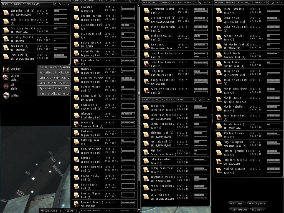Toggle the pin on the Navigation window

(200, 2)
